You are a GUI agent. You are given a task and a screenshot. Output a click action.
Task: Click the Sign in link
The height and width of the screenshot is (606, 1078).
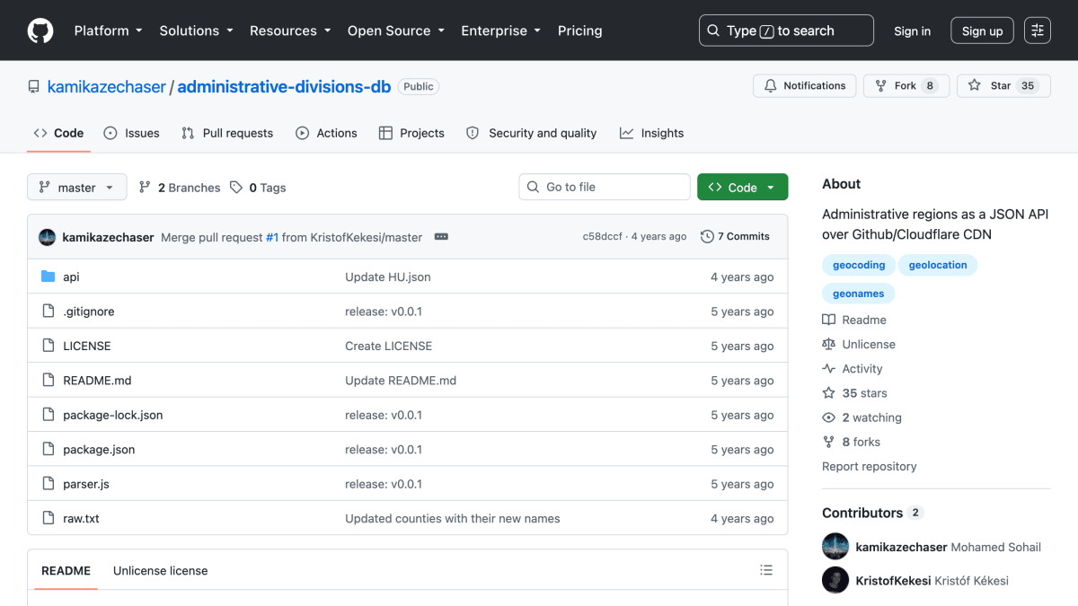[912, 31]
